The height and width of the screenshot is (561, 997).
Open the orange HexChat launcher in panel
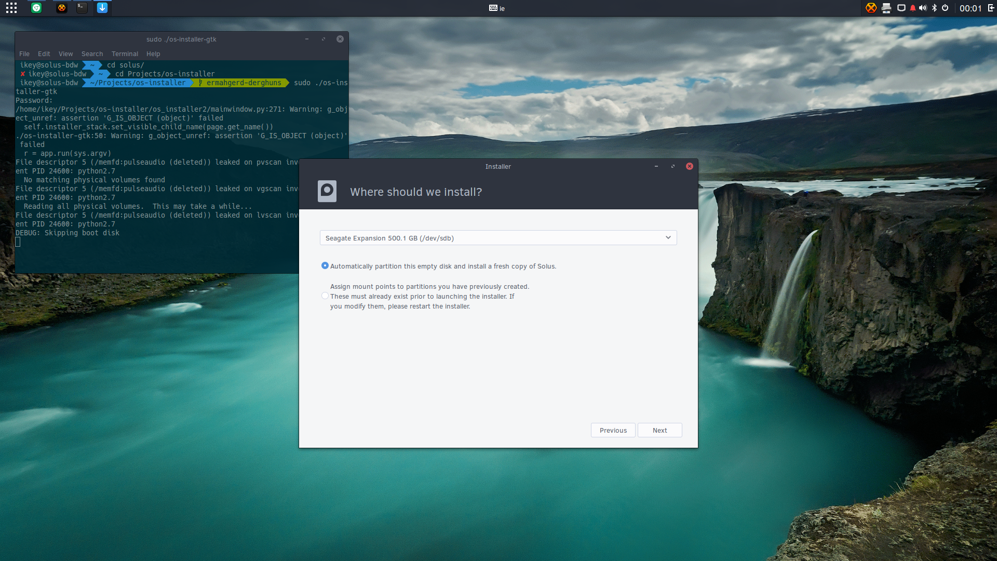(61, 8)
